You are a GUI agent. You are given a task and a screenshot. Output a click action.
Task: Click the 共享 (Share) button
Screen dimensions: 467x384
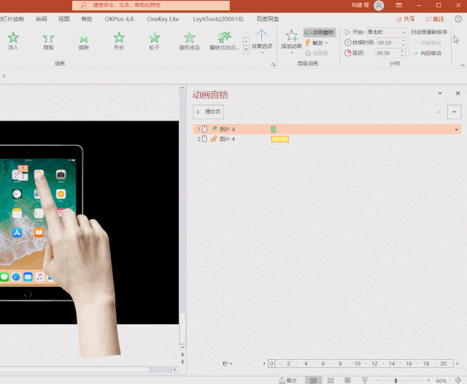point(406,19)
